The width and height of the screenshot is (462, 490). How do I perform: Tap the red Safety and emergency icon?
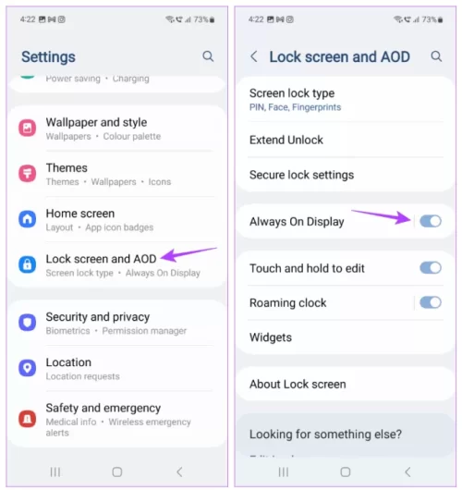click(x=27, y=419)
